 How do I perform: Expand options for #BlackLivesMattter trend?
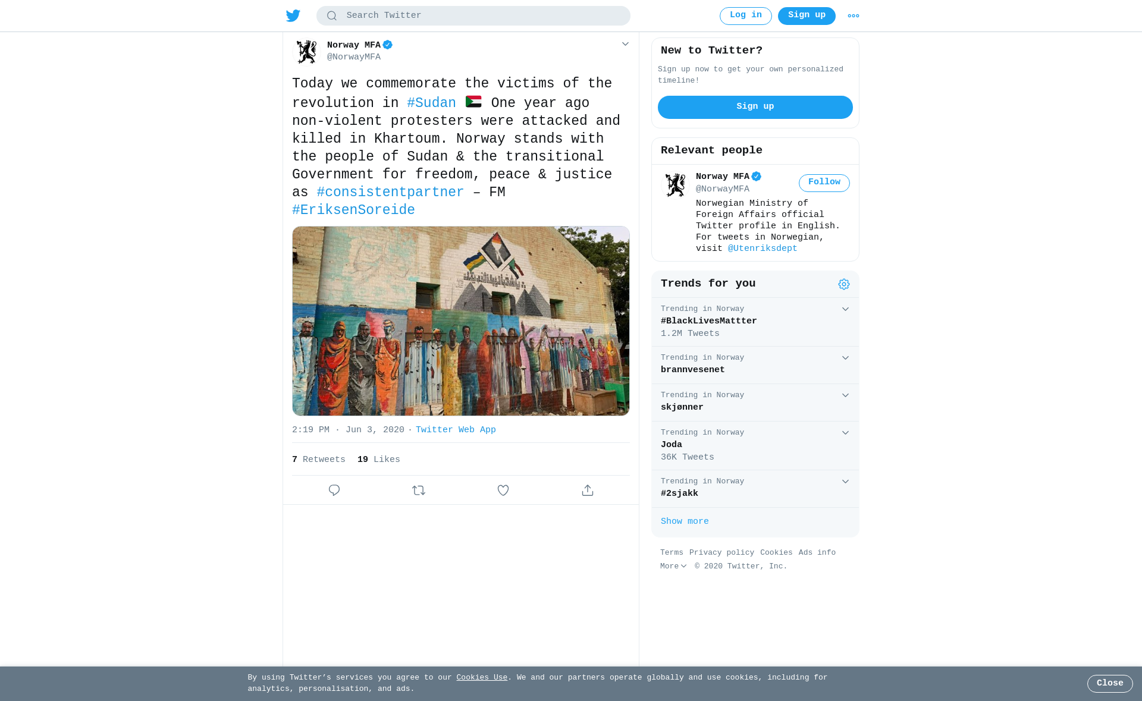point(845,309)
